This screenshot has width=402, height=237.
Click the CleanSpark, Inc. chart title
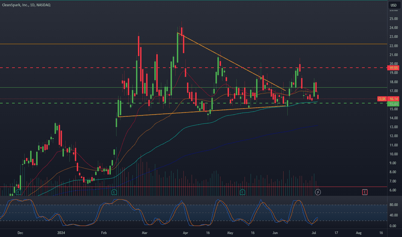point(26,5)
